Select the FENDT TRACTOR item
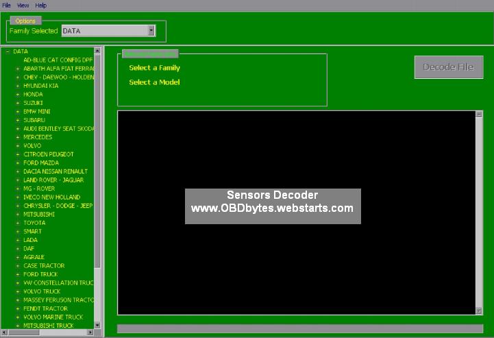The height and width of the screenshot is (338, 494). [45, 309]
